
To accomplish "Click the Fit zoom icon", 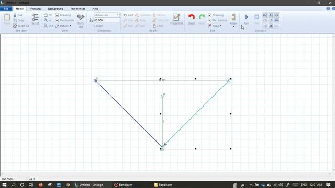I will [46, 15].
